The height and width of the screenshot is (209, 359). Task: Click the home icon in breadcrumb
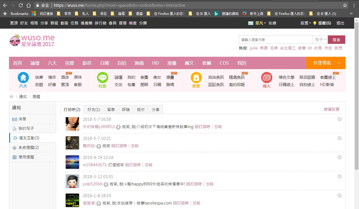click(x=11, y=97)
